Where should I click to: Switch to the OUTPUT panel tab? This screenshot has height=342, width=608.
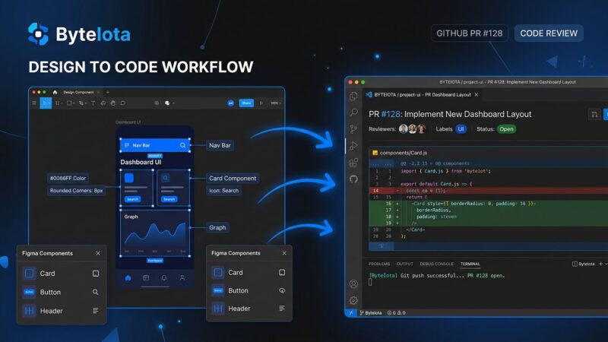(404, 264)
